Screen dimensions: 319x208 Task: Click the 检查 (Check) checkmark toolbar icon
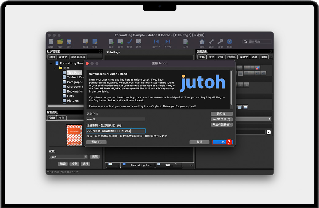(x=129, y=42)
